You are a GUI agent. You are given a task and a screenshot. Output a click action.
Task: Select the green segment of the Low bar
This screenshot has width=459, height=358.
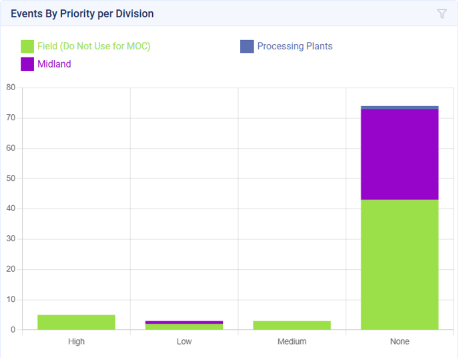(x=184, y=327)
